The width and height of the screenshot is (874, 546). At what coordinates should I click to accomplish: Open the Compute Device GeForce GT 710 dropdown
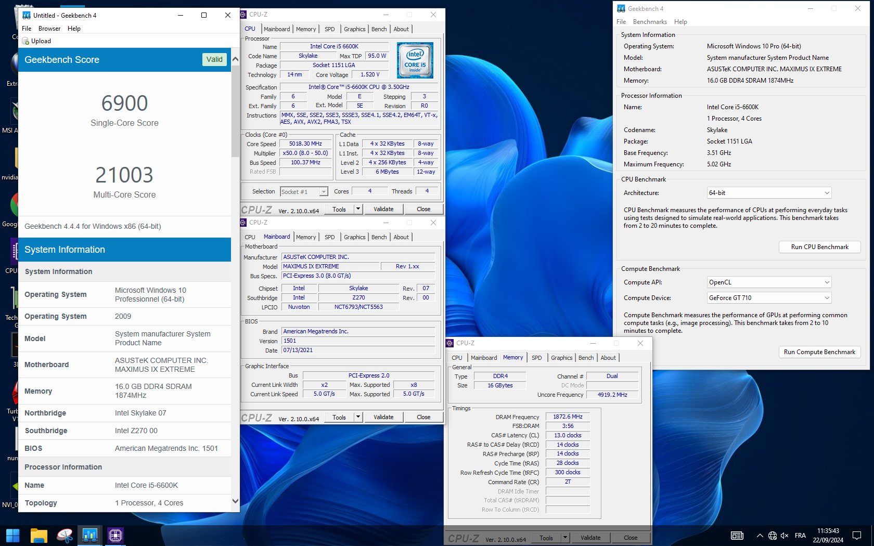coord(769,298)
